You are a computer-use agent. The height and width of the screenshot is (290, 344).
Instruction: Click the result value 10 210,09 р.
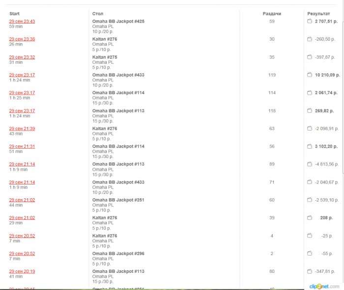[328, 75]
